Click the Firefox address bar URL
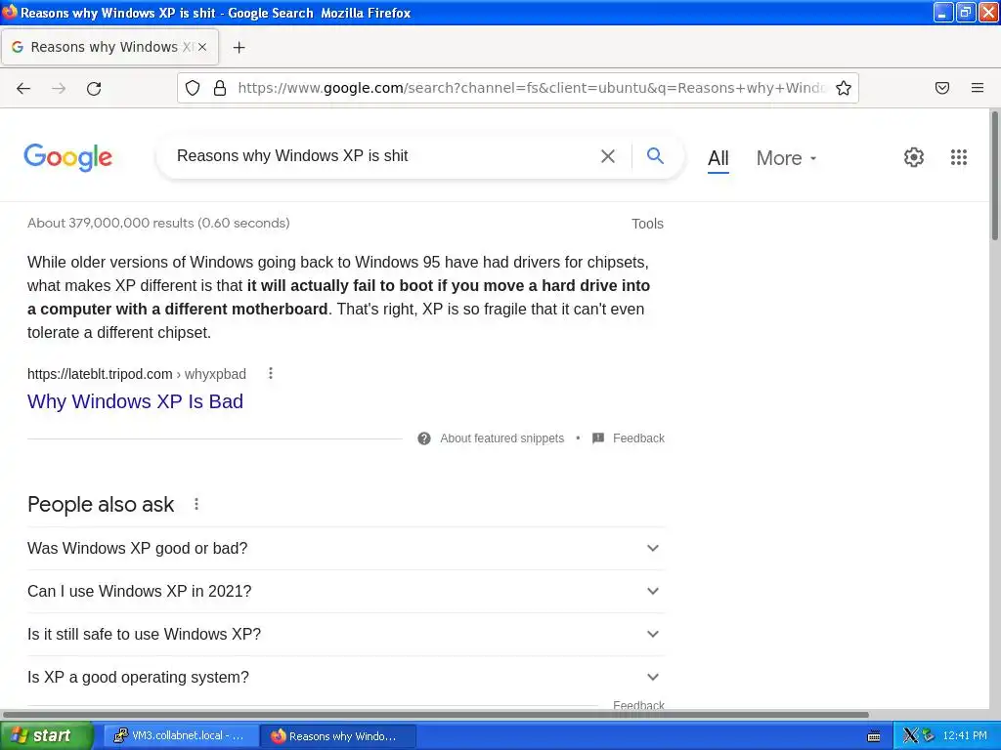Screen dimensions: 1001x750 [533, 88]
